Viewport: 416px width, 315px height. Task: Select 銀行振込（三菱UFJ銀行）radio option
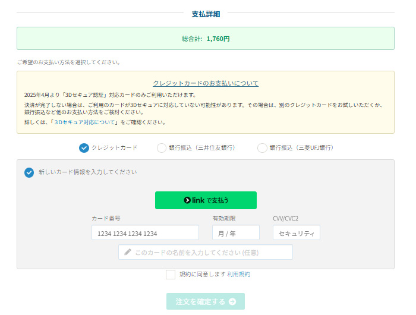point(262,148)
